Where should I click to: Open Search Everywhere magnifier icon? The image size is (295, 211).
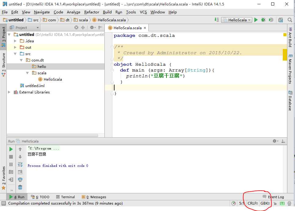[290, 20]
